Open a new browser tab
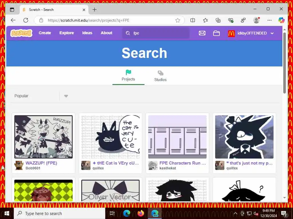 94,9
